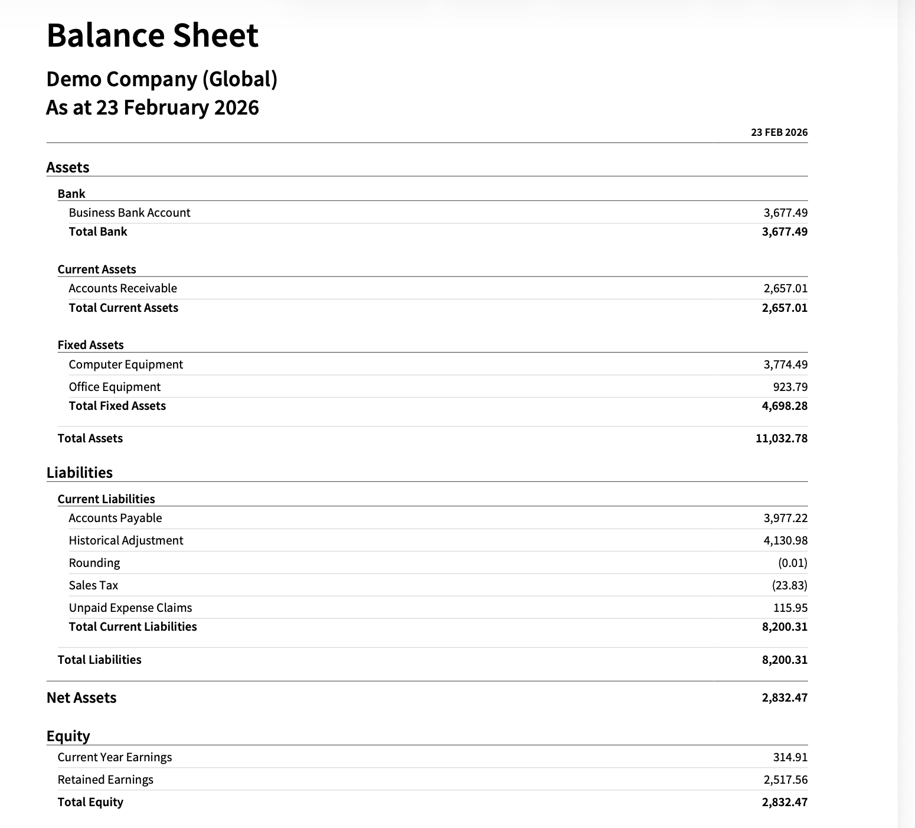Click the Total Assets figure 11,032.78
Viewport: 915px width, 828px height.
pyautogui.click(x=781, y=438)
